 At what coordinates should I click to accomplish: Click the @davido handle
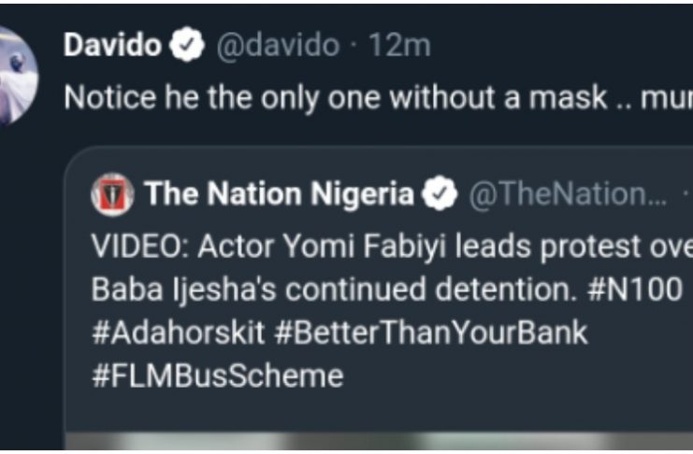(277, 48)
